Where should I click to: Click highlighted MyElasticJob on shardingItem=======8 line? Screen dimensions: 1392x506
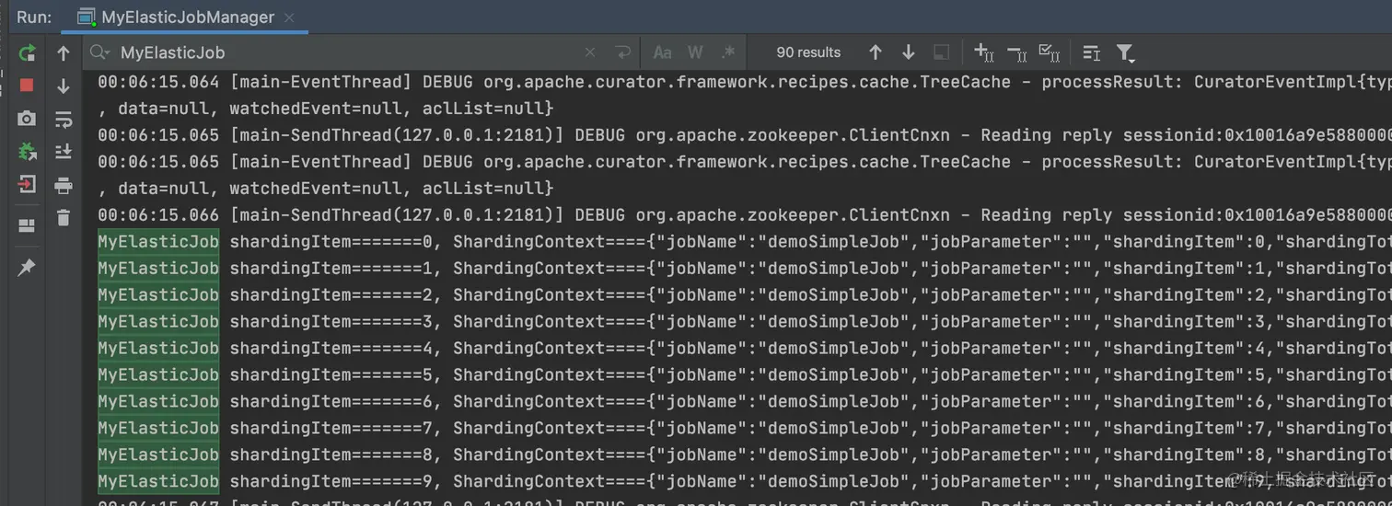158,455
